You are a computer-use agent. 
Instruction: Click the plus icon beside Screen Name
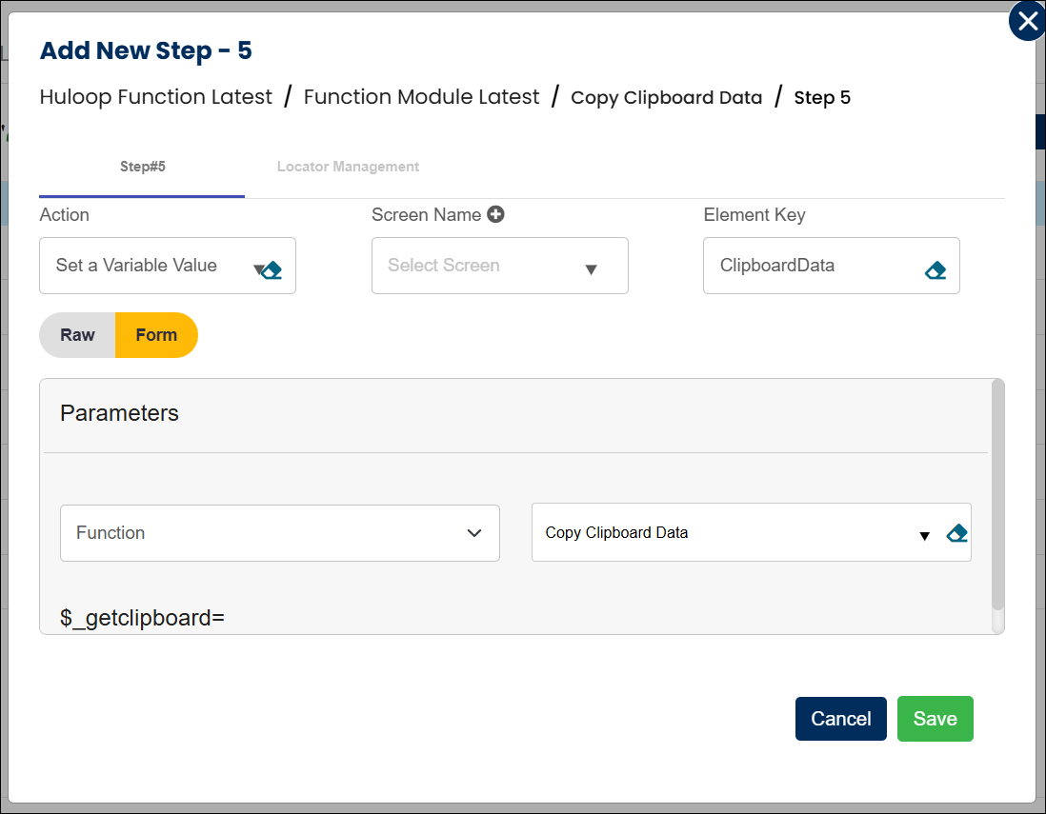click(495, 214)
